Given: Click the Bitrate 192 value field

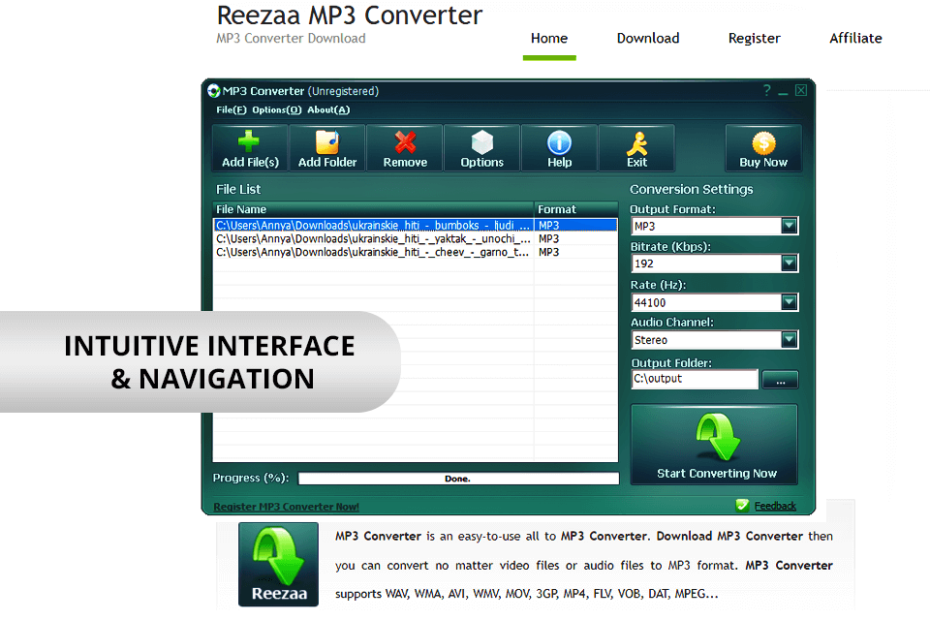Looking at the screenshot, I should [706, 263].
